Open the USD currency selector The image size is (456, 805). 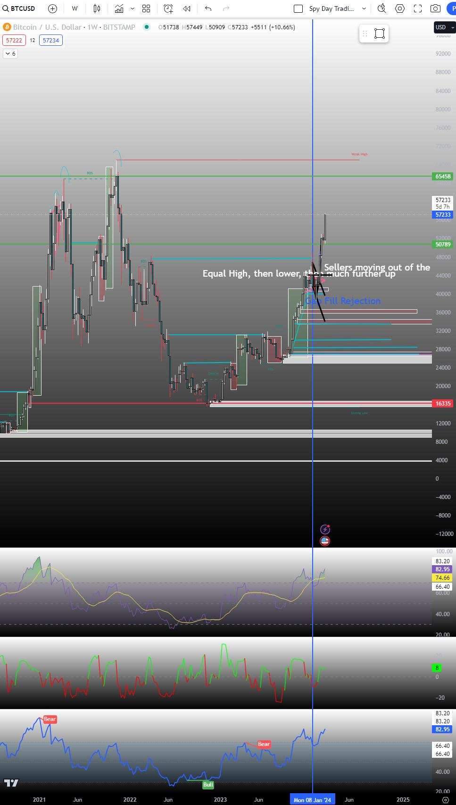444,27
